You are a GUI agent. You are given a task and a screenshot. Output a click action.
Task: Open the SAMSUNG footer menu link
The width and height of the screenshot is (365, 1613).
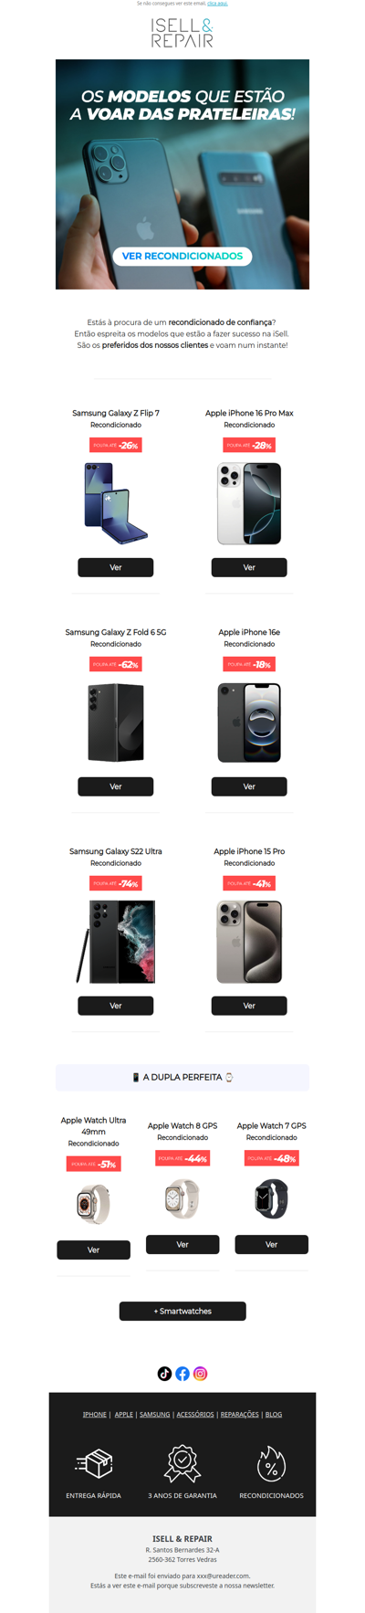click(x=155, y=1414)
